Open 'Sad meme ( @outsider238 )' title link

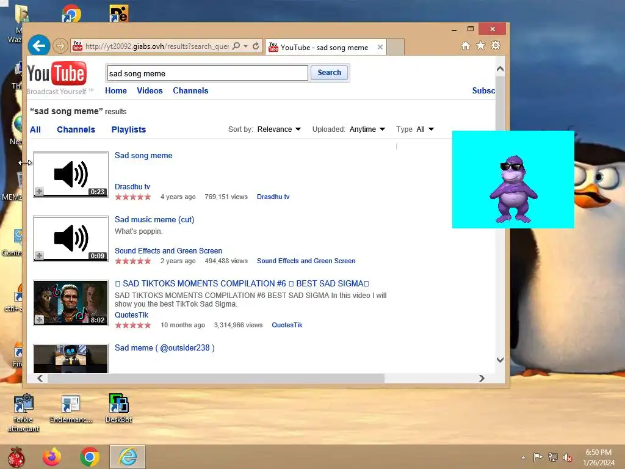click(x=165, y=347)
